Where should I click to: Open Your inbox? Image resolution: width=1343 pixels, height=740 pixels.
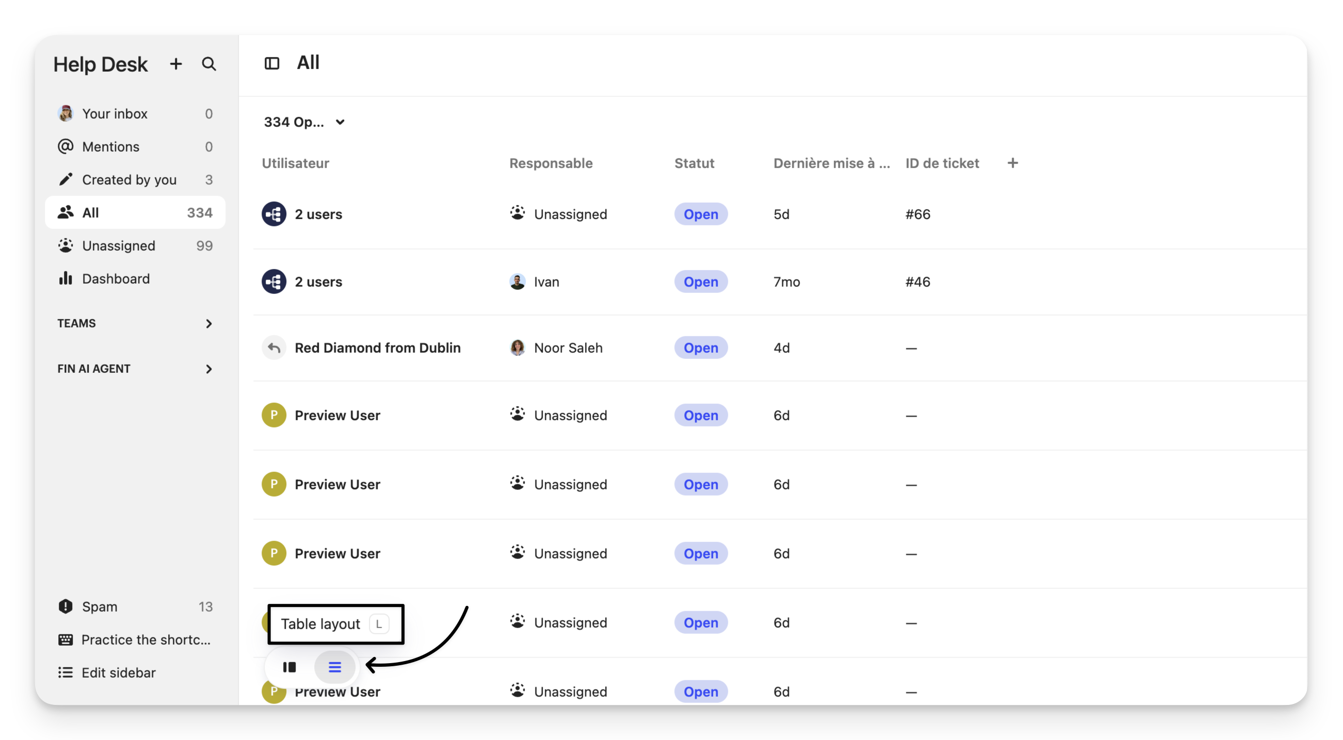[x=135, y=113]
